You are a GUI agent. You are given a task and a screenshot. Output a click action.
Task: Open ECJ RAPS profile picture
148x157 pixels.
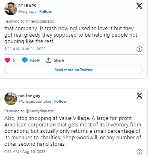click(x=11, y=9)
